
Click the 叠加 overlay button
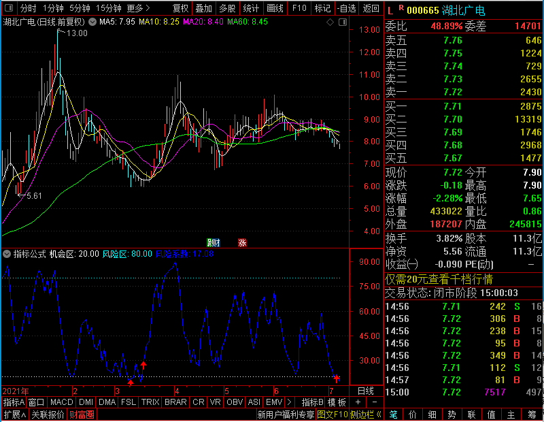click(203, 8)
